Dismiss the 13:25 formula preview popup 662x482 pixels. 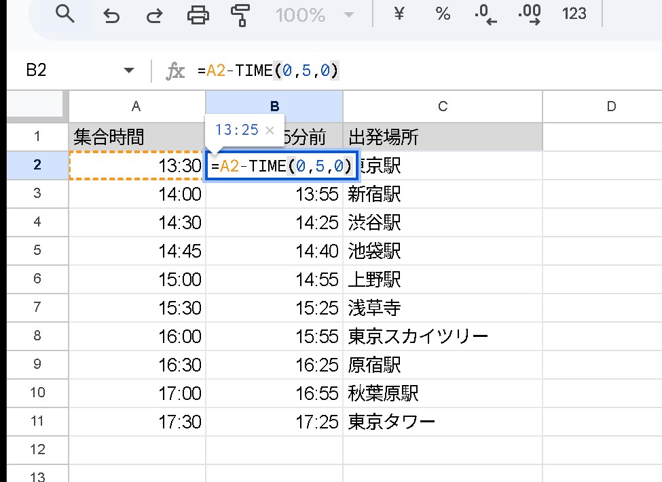tap(270, 129)
